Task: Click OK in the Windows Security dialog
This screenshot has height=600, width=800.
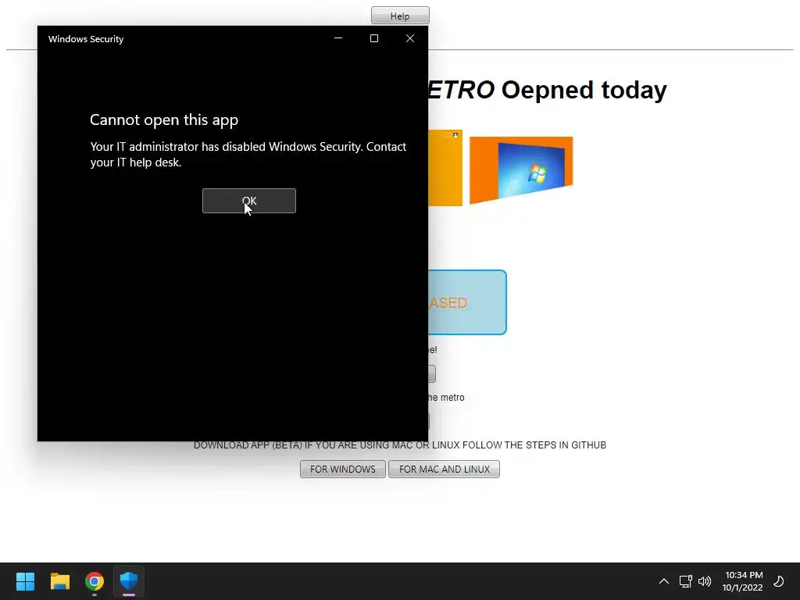Action: [x=249, y=201]
